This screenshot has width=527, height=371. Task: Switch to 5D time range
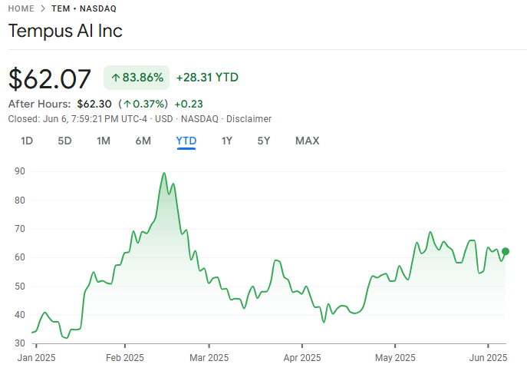tap(64, 141)
